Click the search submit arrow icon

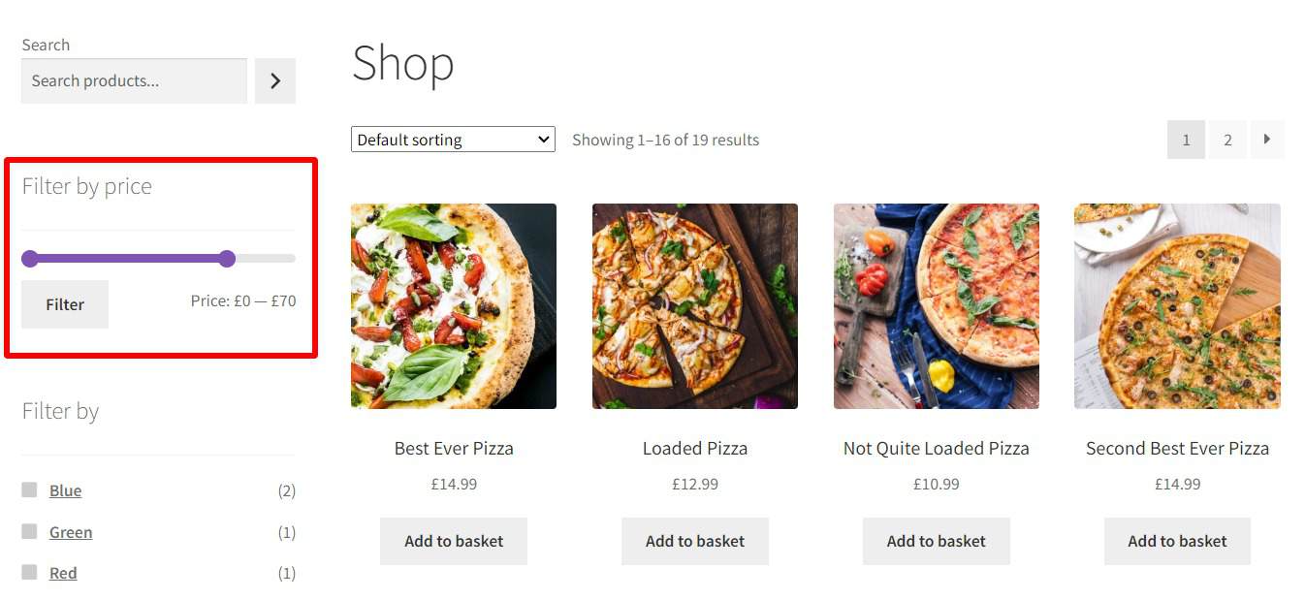(x=274, y=80)
